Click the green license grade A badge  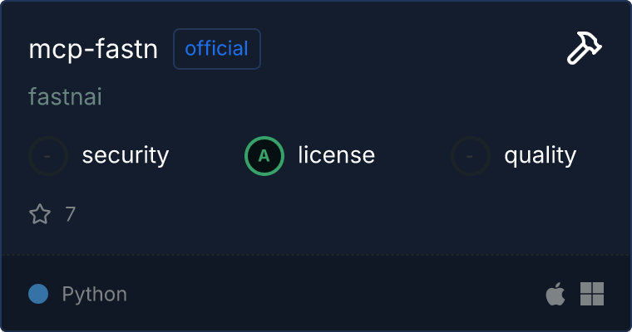point(264,155)
